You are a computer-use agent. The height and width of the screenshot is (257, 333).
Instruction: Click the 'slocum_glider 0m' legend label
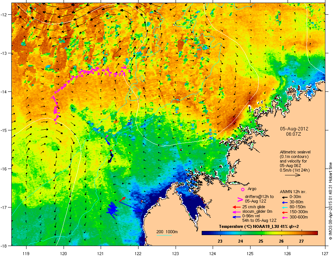(257, 212)
